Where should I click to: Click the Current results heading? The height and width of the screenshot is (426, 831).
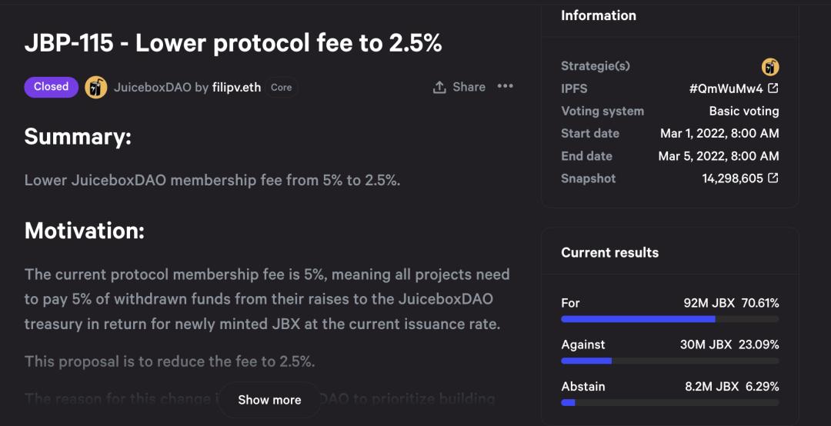(x=609, y=252)
